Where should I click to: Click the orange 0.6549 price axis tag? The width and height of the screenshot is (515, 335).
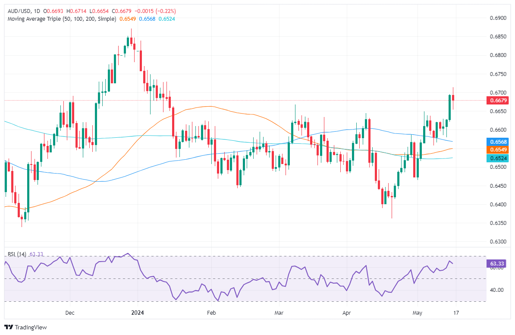coord(497,149)
